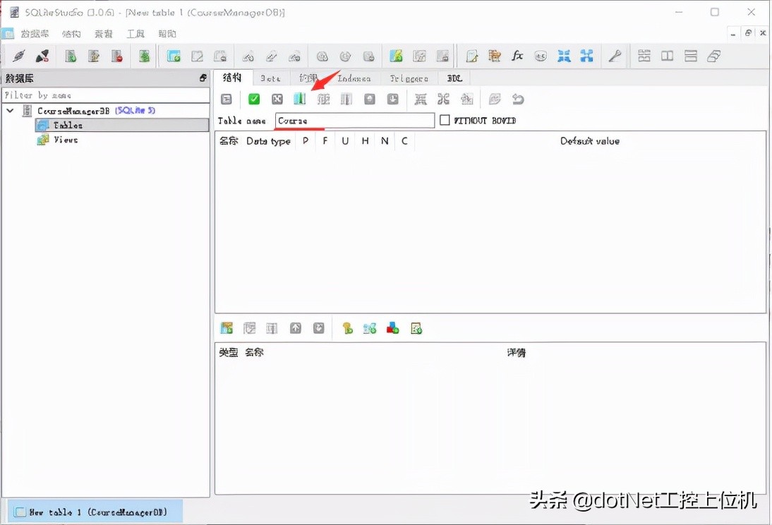Collapse the CourseManagerDB tree node
The width and height of the screenshot is (772, 525).
pyautogui.click(x=10, y=110)
